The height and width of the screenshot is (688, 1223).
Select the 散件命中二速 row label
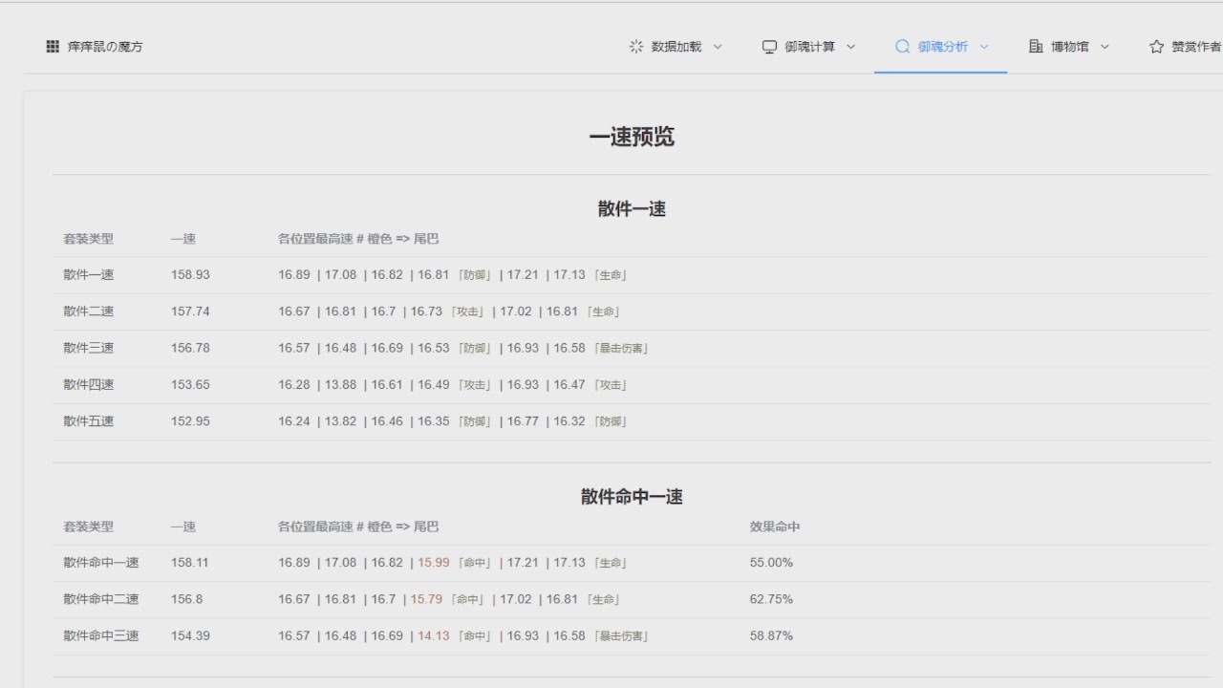(x=101, y=599)
